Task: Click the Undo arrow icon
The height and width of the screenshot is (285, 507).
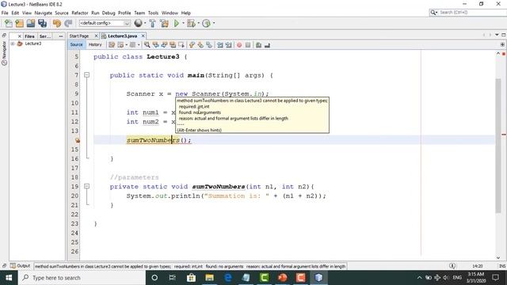Action: coord(56,23)
